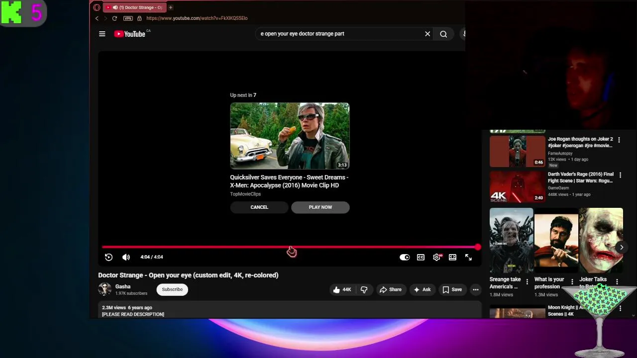
Task: Click the Darth Vader's Rage video title
Action: pos(581,178)
